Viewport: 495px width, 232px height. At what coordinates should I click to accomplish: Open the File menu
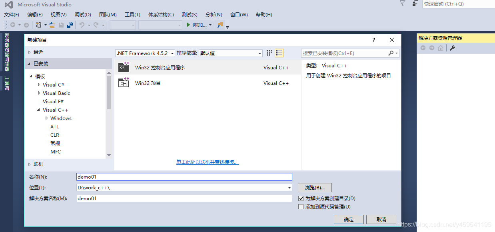click(12, 14)
